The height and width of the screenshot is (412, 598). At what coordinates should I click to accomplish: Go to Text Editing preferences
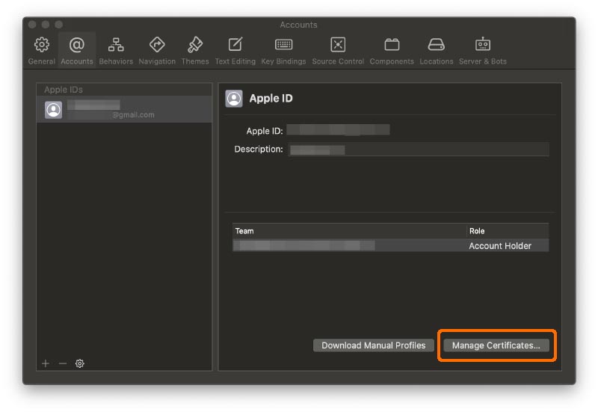(x=235, y=51)
